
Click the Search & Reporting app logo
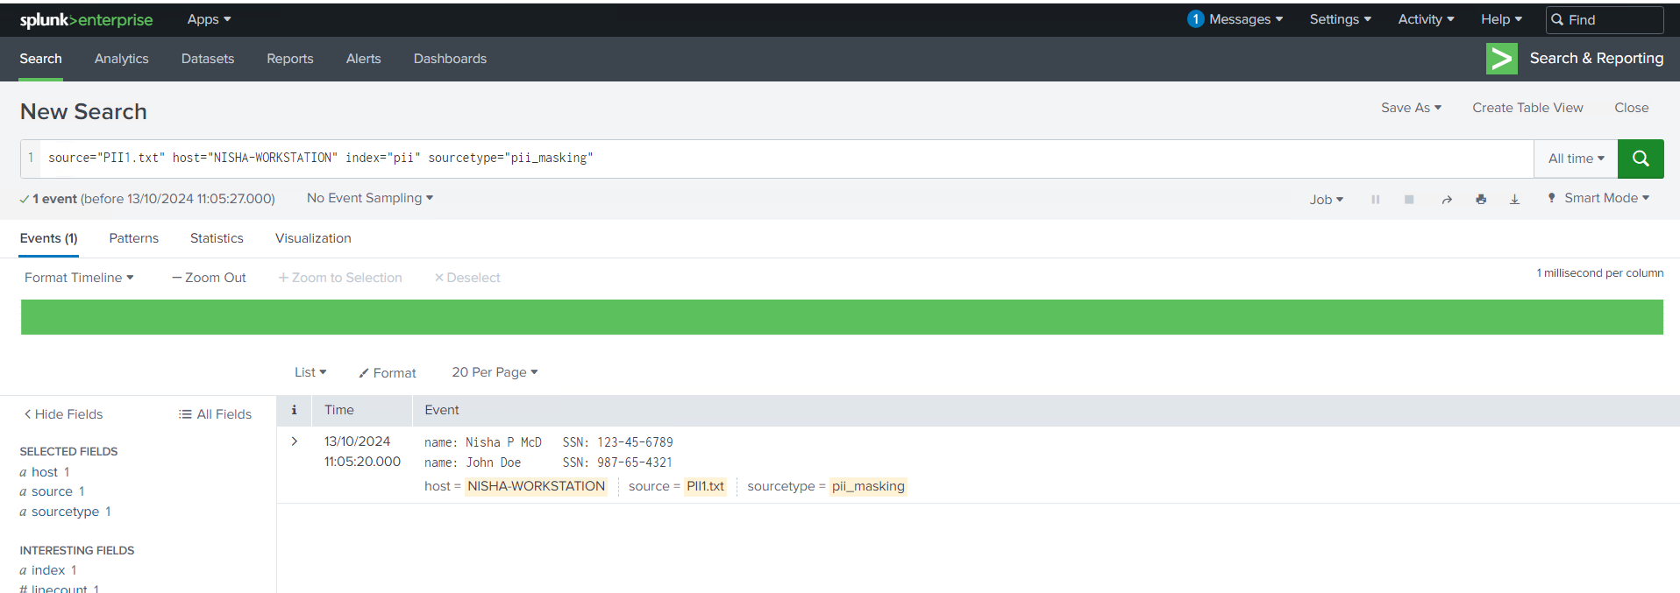point(1501,59)
